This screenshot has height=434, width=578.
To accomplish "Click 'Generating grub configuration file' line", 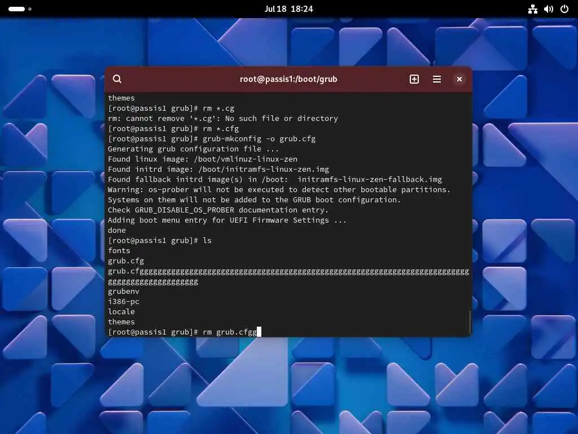I will coord(193,149).
